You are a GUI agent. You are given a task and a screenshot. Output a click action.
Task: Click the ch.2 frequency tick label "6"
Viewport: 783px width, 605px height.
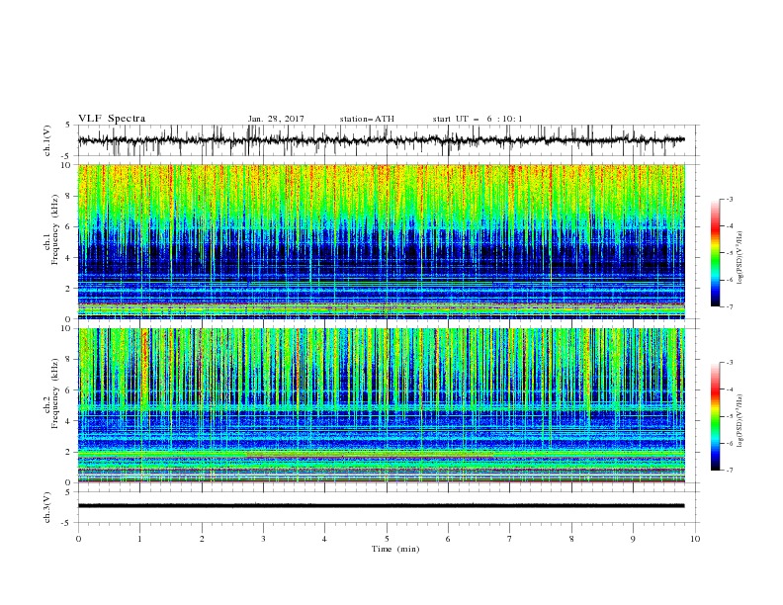[70, 390]
